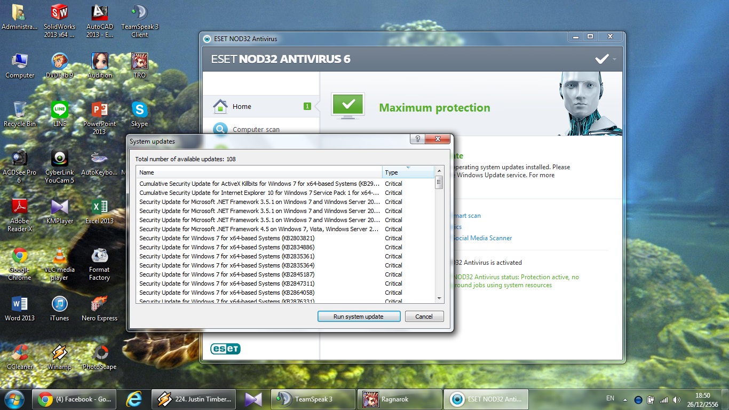729x410 pixels.
Task: Select the update row for KB2864058
Action: (286, 293)
